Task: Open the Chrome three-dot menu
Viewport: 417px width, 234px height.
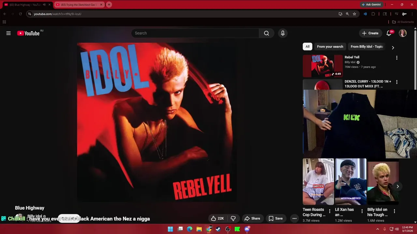Action: (x=412, y=14)
